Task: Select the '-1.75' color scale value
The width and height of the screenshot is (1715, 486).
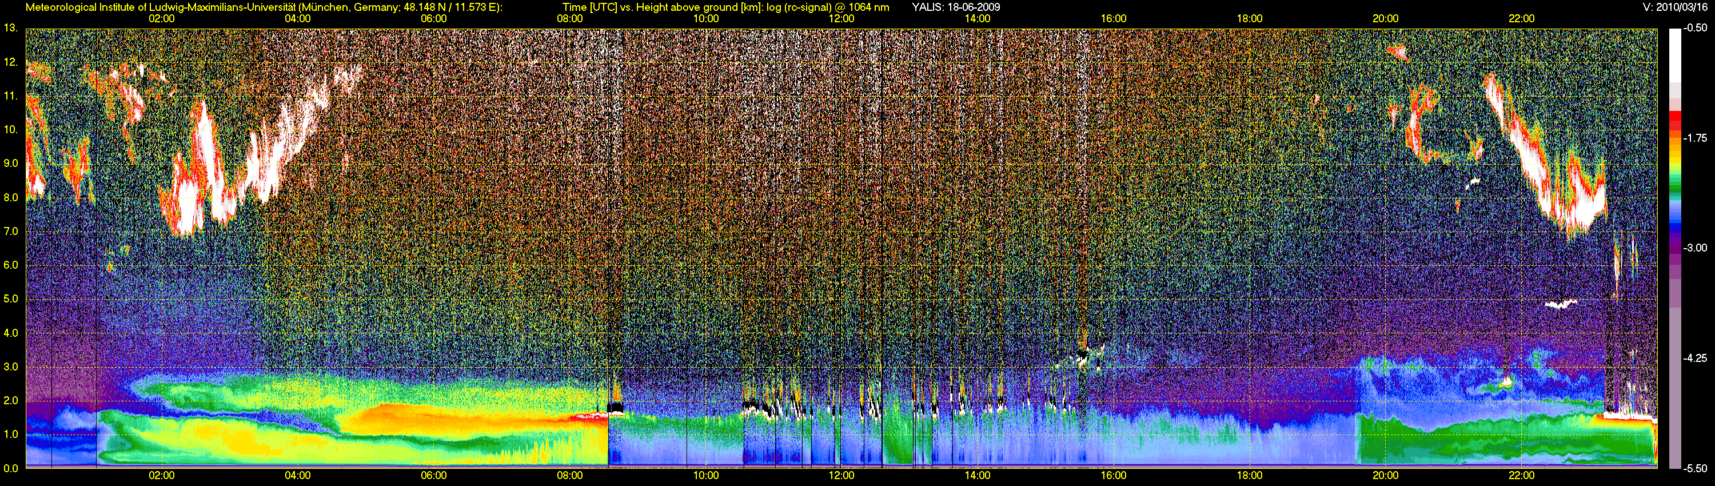Action: pyautogui.click(x=1695, y=138)
